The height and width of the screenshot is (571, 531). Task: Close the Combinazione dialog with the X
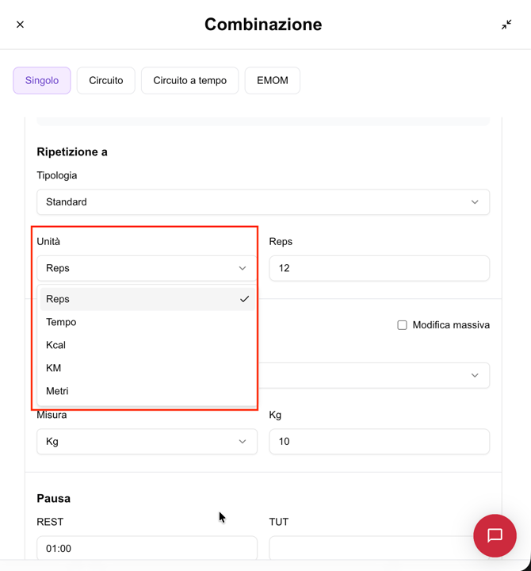(x=20, y=25)
